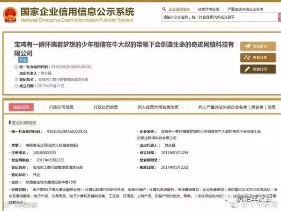Click the 登记机关 value in license table
Viewport: 281px width, 211px height.
coord(58,167)
